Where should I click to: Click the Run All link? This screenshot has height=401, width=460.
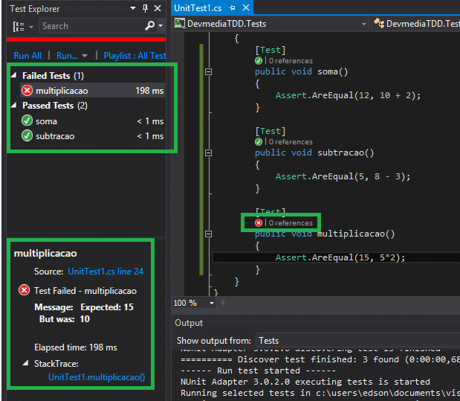27,56
